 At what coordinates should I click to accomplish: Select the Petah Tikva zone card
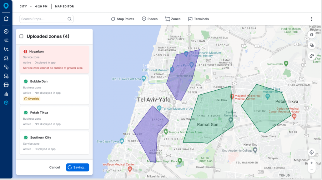54,118
